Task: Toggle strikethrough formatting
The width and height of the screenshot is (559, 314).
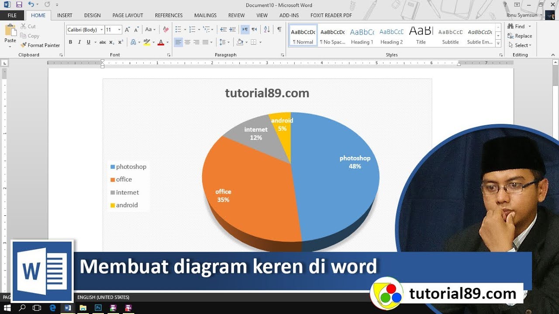Action: [103, 42]
